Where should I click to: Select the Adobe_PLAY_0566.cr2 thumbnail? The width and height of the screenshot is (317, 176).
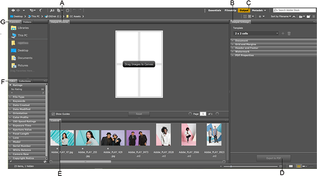tap(189, 135)
